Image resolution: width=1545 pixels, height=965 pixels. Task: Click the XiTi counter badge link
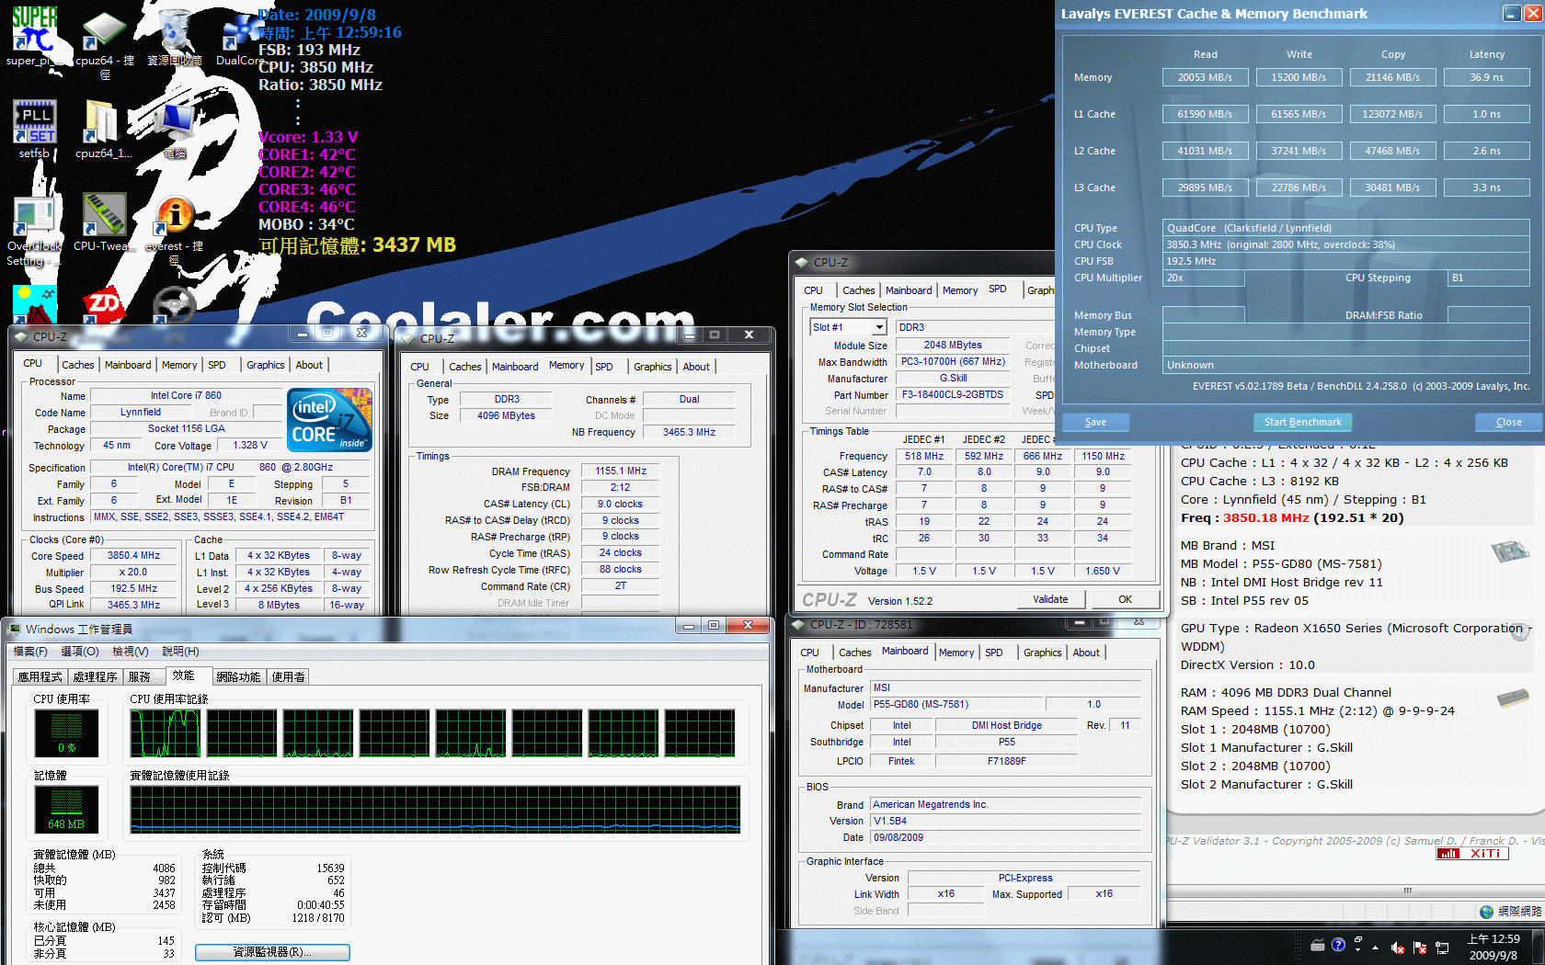[x=1472, y=854]
